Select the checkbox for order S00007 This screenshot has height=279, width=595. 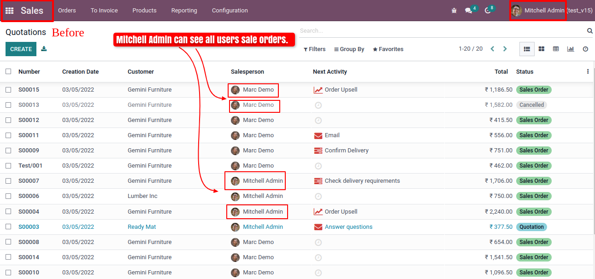[x=8, y=181]
